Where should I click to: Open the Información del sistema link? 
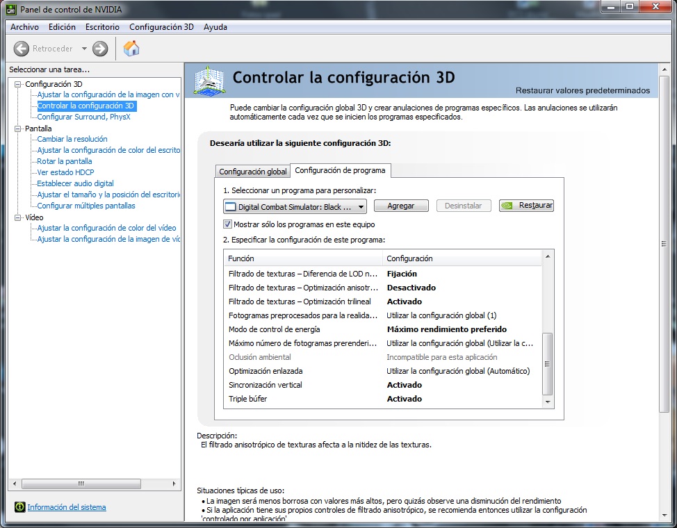tap(67, 507)
